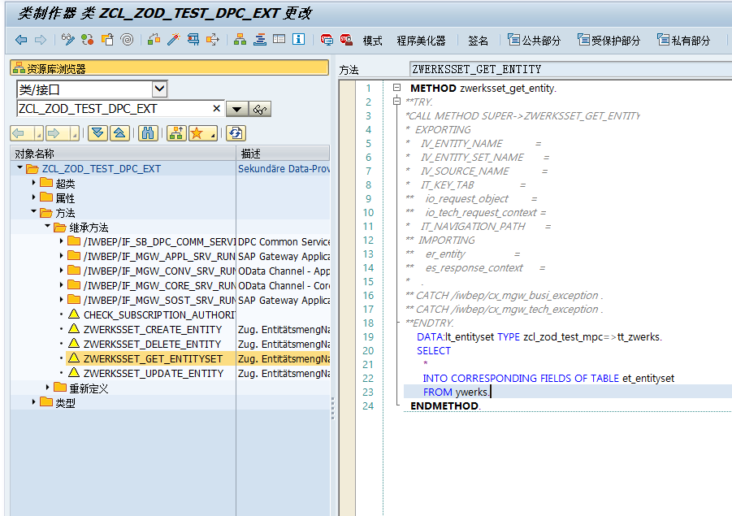Expand the 重新定义 folder in tree
Image resolution: width=732 pixels, height=516 pixels.
pyautogui.click(x=48, y=388)
